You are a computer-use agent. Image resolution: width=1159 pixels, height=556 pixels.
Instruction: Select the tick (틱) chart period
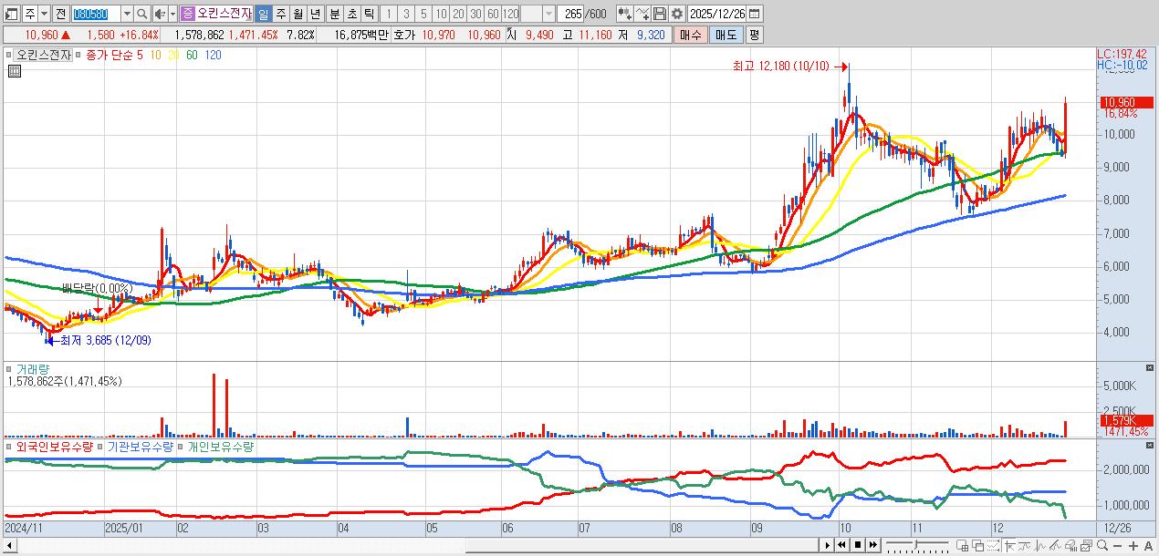368,14
